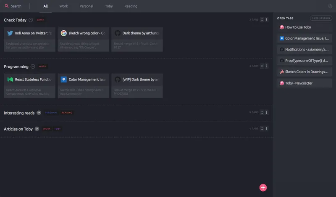336x197 pixels.
Task: Click Medium icon on React Stateless Functional card
Action: 10,80
